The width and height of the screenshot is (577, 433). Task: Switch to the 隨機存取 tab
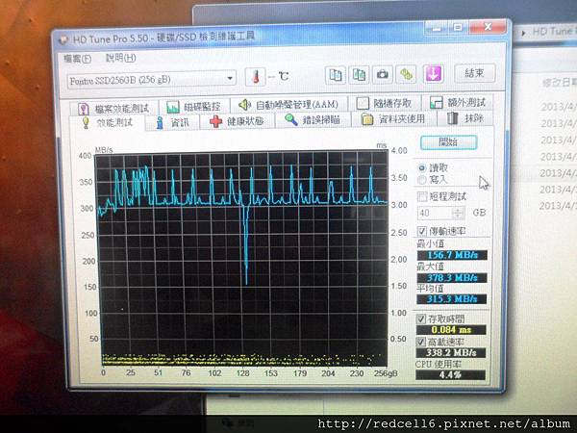[384, 103]
